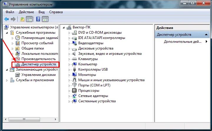Collapse the Запоминающие устройства tree node

click(x=7, y=70)
